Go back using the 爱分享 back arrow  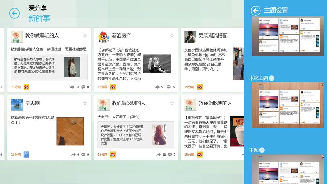14,13
